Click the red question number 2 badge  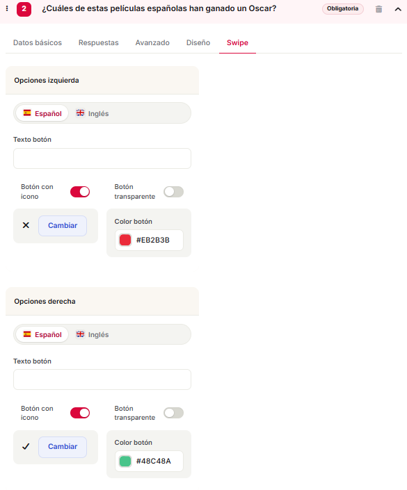(24, 9)
